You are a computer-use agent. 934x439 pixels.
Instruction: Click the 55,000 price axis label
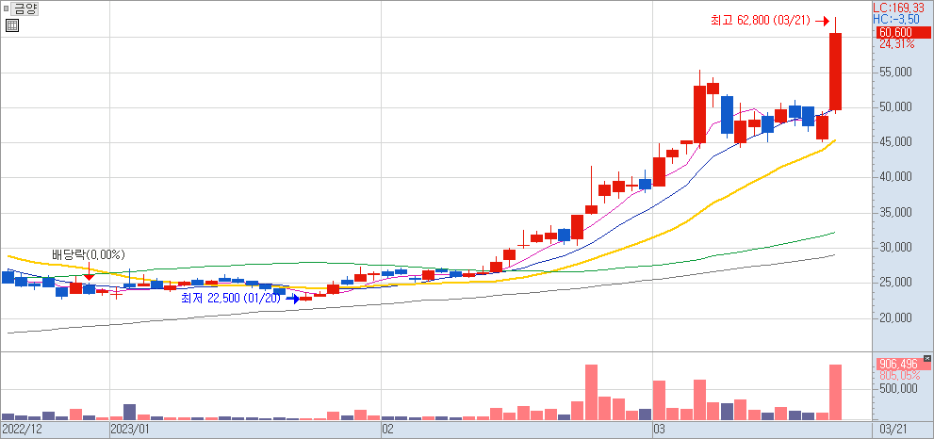click(895, 73)
